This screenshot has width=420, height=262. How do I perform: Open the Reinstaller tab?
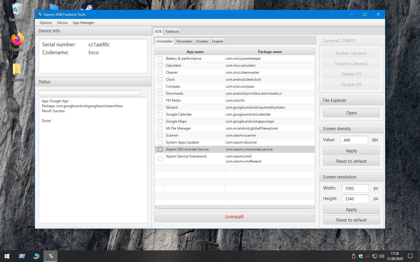[184, 41]
